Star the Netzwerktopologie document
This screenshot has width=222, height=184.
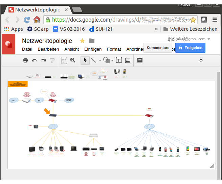click(82, 41)
